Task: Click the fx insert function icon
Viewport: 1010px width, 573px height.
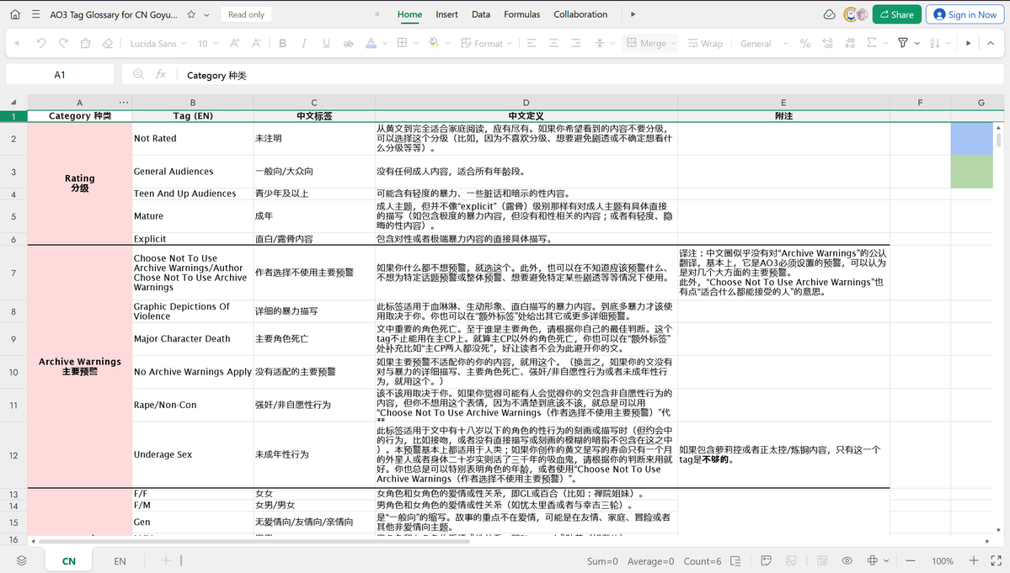Action: 160,75
